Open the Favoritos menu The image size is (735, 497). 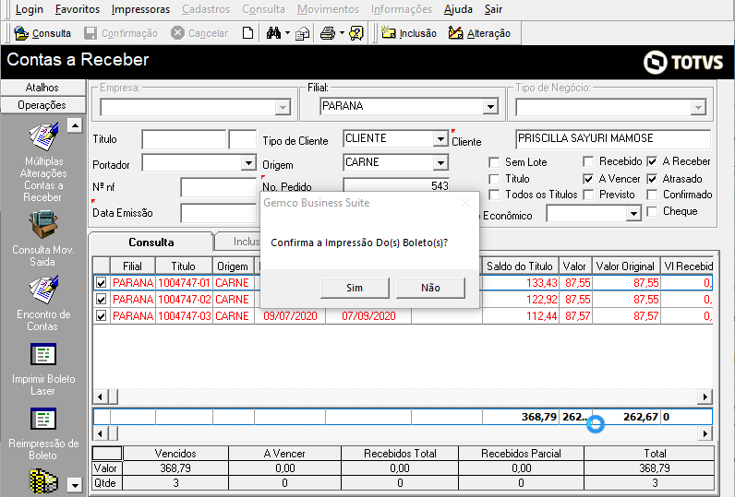[x=78, y=9]
